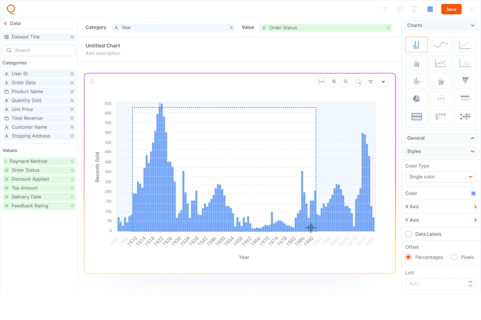
Task: Click the fit-width icon in chart toolbar
Action: click(322, 82)
